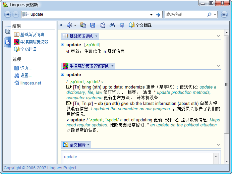Select 牛津高阶英汉双... in the results list
Image resolution: width=232 pixels, height=174 pixels.
click(x=33, y=42)
